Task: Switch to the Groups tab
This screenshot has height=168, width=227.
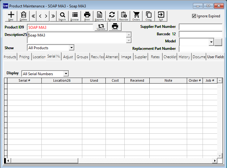Action: [x=82, y=57]
